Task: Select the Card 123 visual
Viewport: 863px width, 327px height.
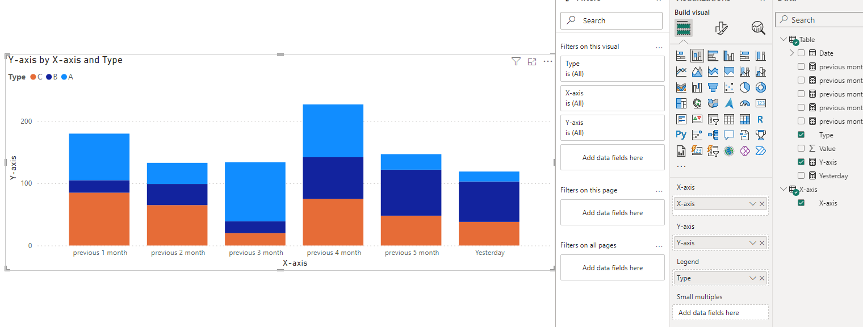Action: (761, 103)
